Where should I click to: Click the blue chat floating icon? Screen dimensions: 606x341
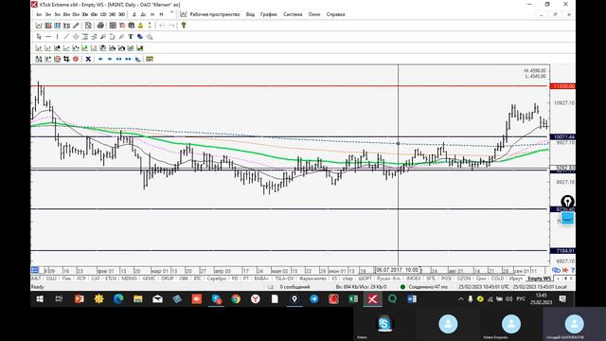coord(567,219)
